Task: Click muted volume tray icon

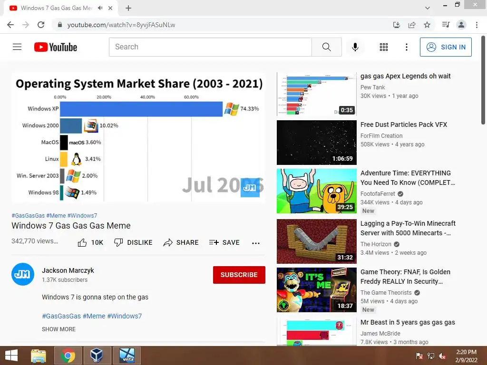Action: (x=442, y=355)
